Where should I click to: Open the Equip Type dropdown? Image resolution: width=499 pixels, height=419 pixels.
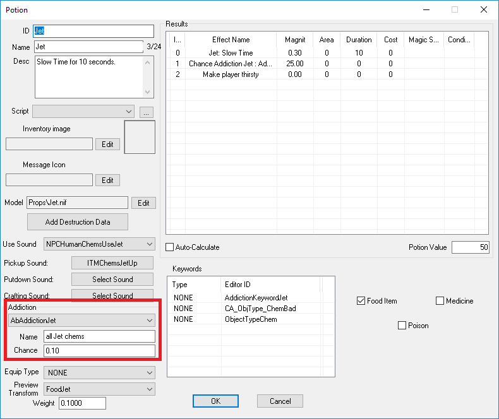click(99, 372)
